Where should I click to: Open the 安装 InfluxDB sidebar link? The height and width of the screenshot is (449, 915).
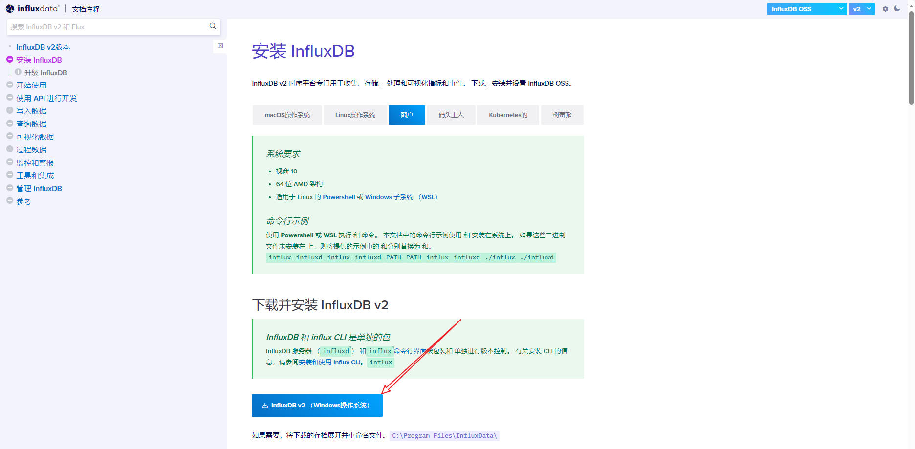coord(39,60)
